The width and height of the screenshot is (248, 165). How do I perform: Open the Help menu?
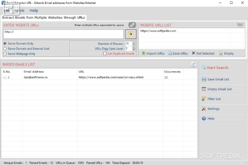click(x=34, y=11)
